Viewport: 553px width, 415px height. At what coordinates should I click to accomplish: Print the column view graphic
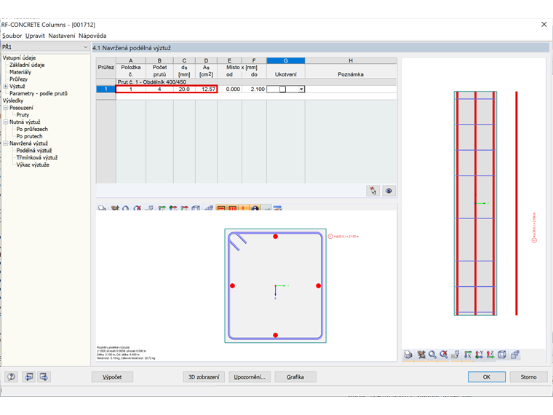pyautogui.click(x=408, y=355)
